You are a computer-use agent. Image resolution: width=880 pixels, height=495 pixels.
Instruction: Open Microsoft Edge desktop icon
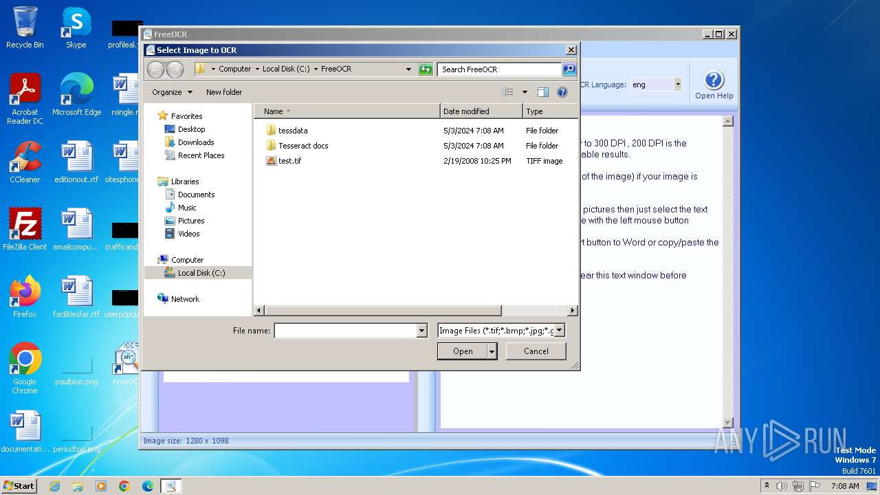point(76,94)
